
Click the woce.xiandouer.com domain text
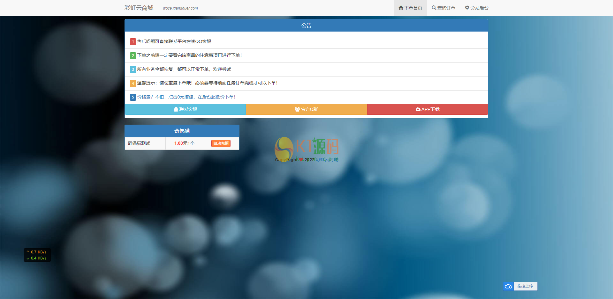(180, 8)
